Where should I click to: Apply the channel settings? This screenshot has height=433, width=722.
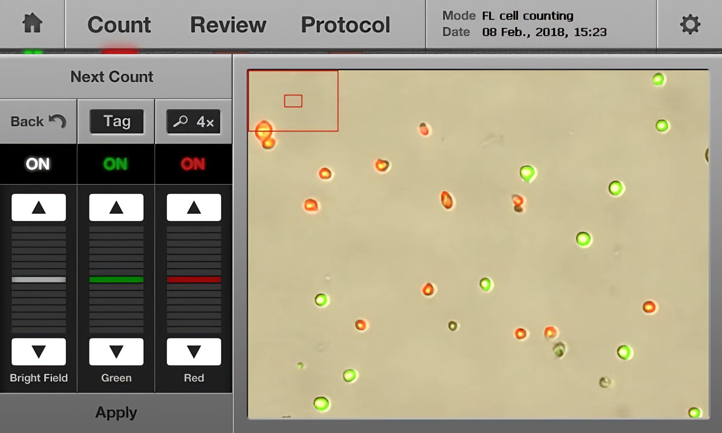tap(116, 413)
